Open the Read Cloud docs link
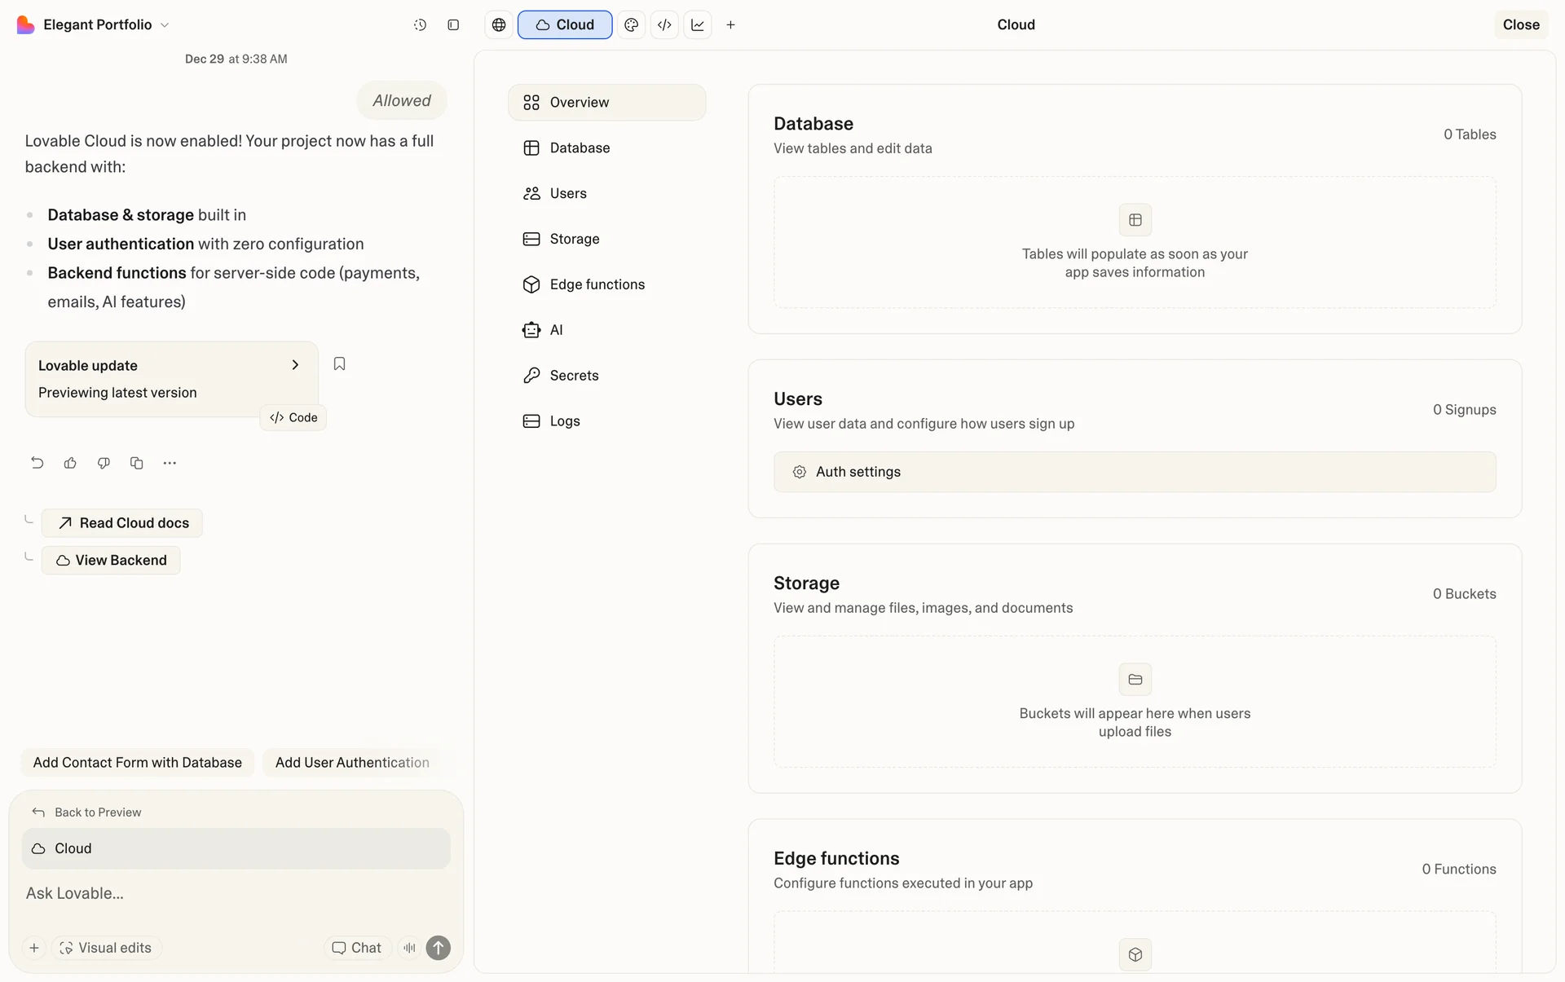Viewport: 1565px width, 982px height. pos(122,523)
